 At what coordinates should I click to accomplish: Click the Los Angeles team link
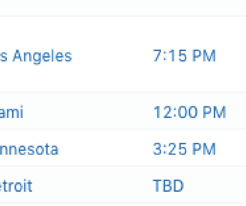pyautogui.click(x=36, y=56)
